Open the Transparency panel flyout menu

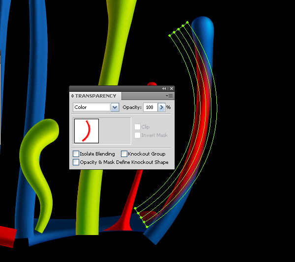(x=169, y=96)
